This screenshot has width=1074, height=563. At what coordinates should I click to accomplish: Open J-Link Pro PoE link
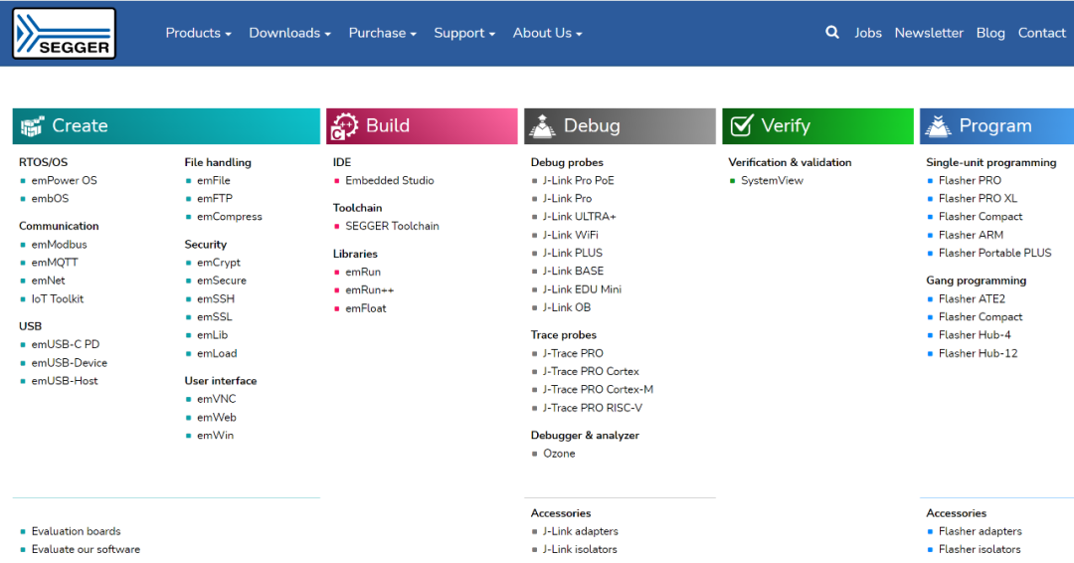point(578,180)
